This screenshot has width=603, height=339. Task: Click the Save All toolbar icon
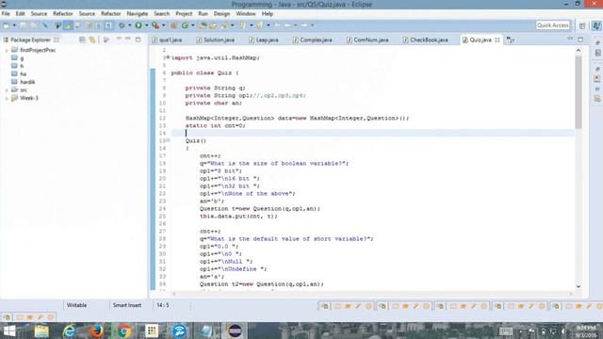pyautogui.click(x=34, y=25)
